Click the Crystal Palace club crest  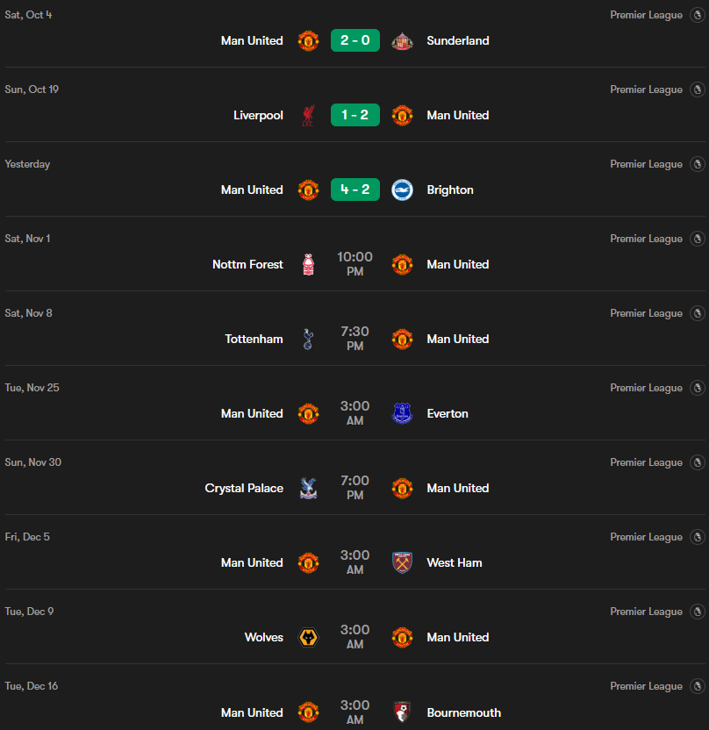(308, 489)
